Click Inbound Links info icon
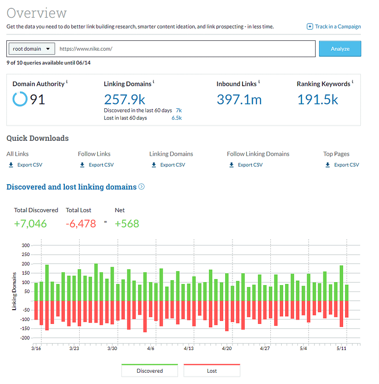The image size is (379, 384). click(259, 82)
